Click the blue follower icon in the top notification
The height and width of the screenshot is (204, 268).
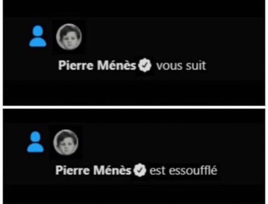coord(38,36)
